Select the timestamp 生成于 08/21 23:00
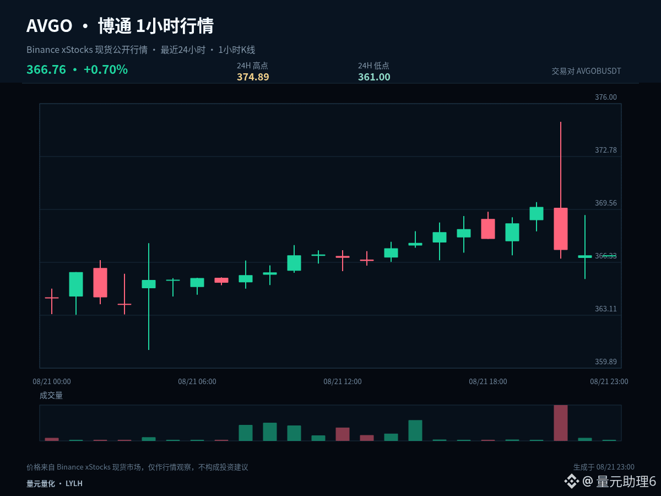The width and height of the screenshot is (661, 496). coord(604,467)
